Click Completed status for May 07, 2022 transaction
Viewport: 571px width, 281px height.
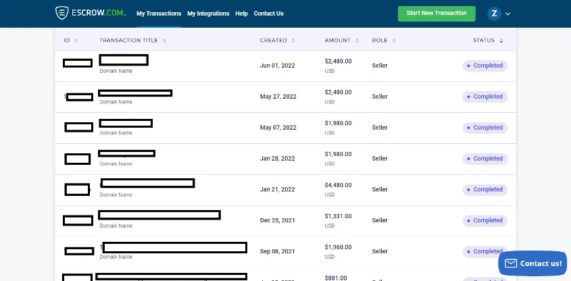point(485,128)
